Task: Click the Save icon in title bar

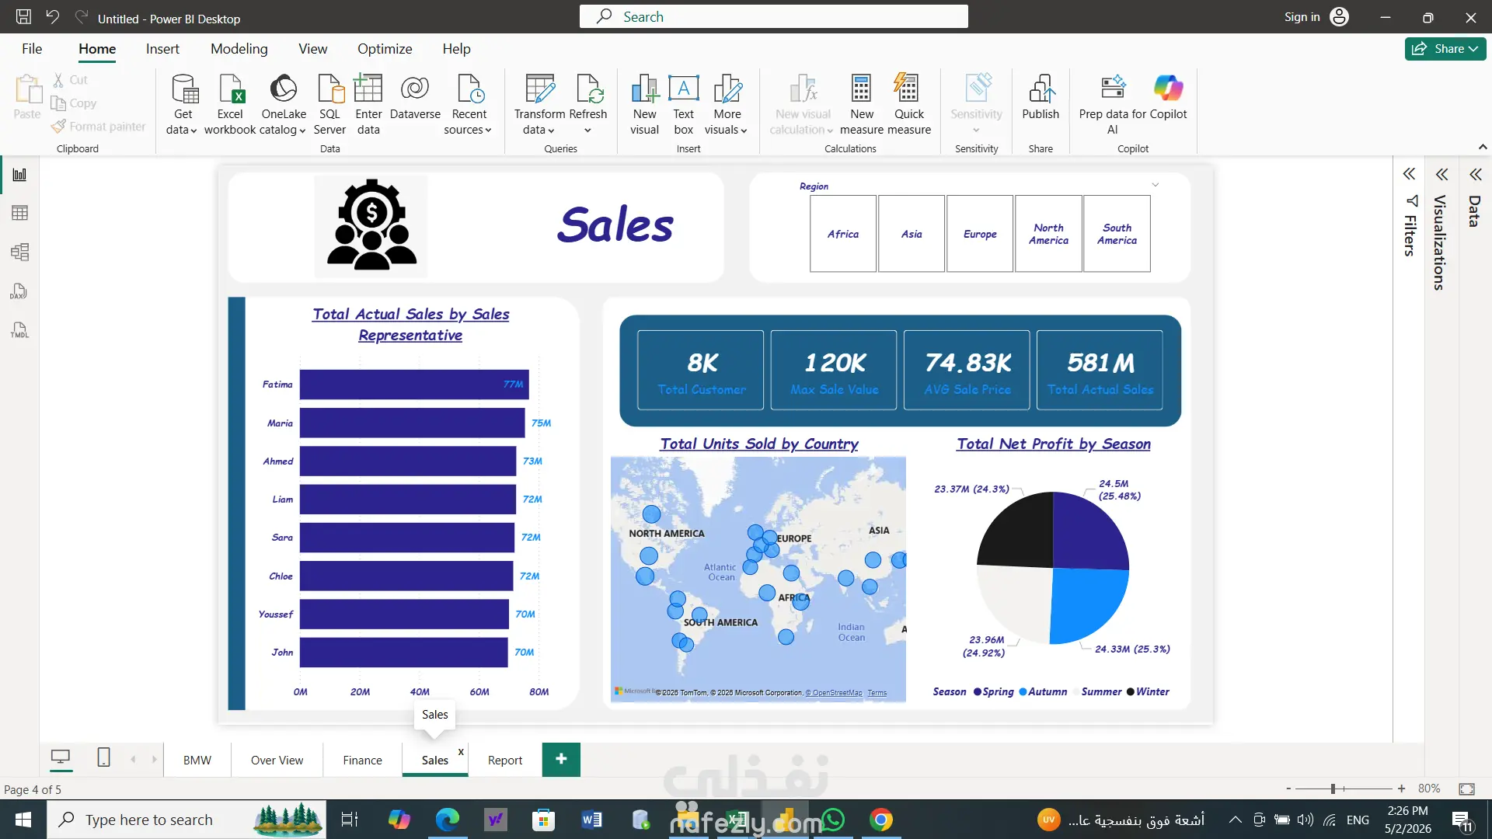Action: (23, 17)
